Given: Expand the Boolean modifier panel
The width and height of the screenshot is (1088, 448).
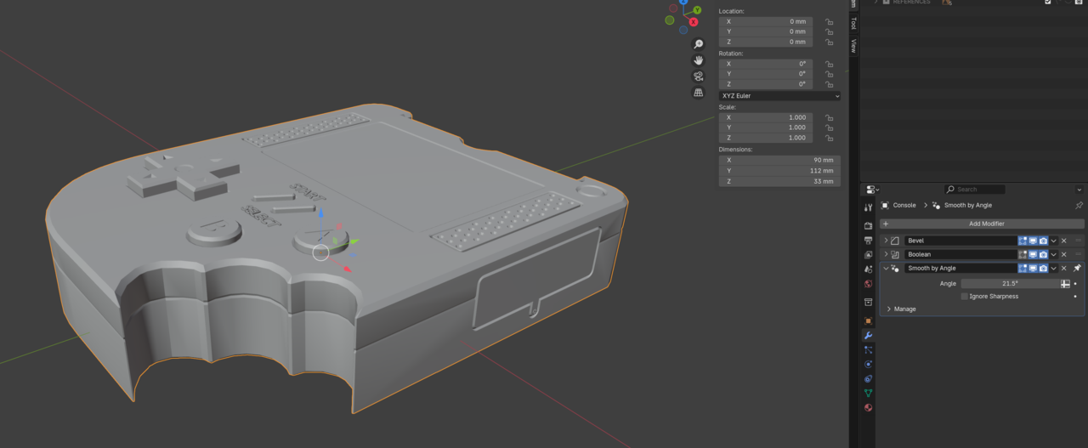Looking at the screenshot, I should [887, 254].
